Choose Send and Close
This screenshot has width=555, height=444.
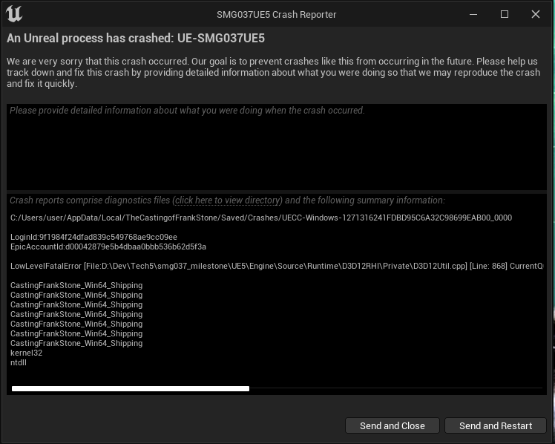(x=393, y=425)
